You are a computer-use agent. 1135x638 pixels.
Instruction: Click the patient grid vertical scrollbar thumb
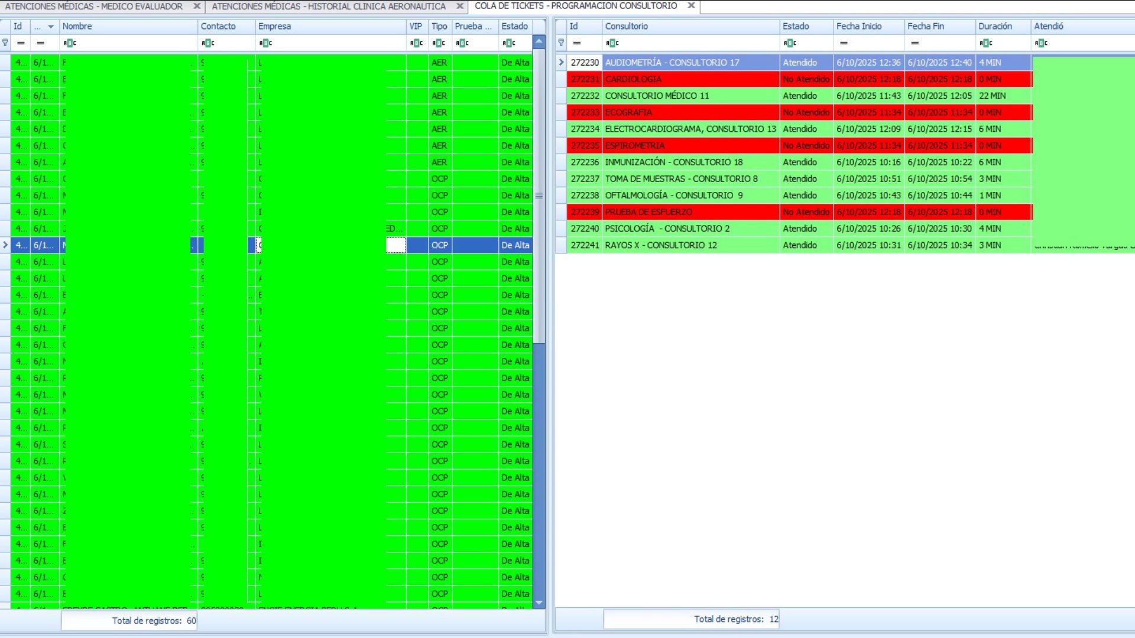539,196
